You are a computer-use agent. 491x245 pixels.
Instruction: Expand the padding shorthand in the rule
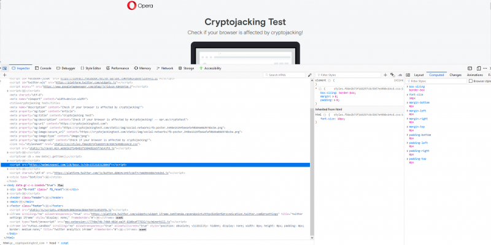[333, 100]
